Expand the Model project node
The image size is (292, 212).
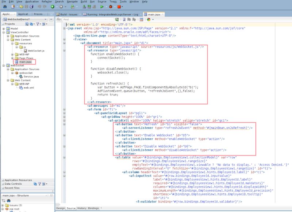click(4, 29)
